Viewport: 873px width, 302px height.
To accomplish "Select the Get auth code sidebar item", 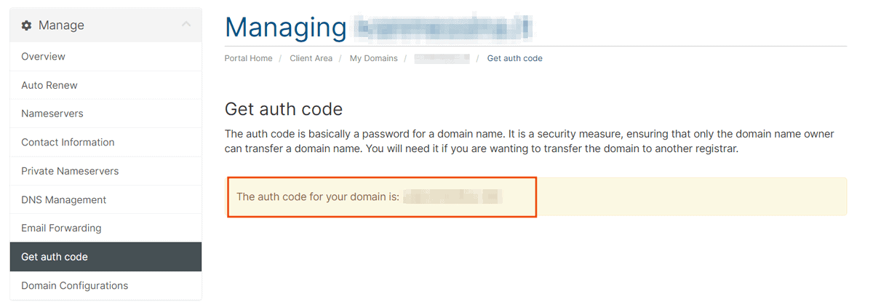I will (x=105, y=257).
